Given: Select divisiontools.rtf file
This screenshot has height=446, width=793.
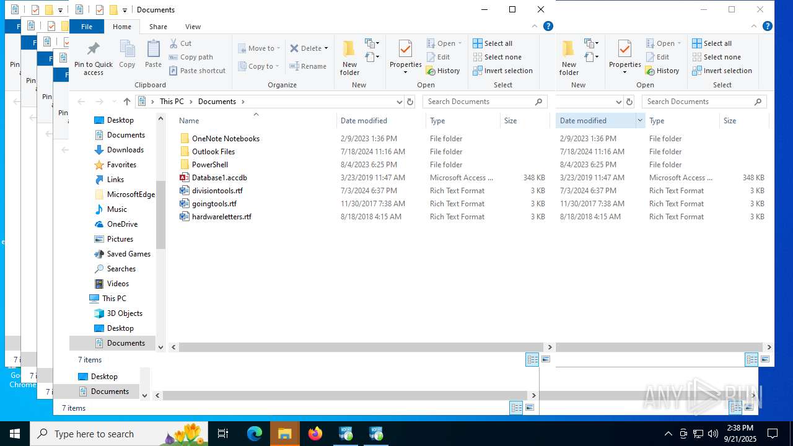Looking at the screenshot, I should click(211, 191).
